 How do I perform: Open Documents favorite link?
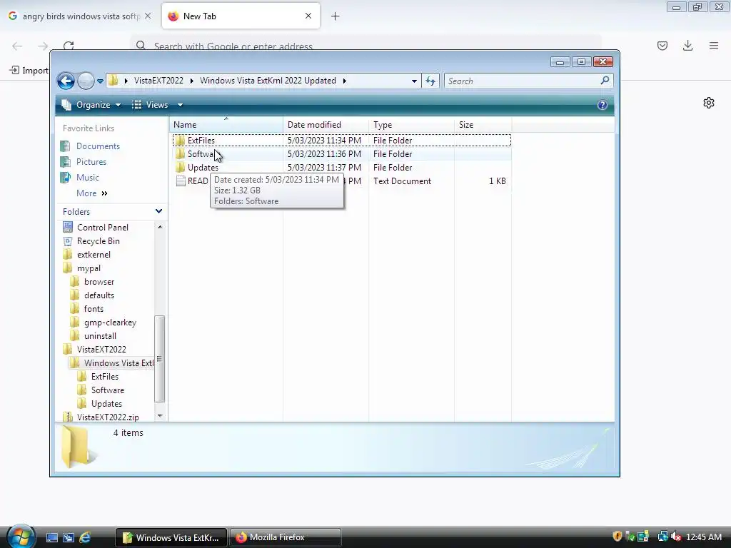point(98,146)
